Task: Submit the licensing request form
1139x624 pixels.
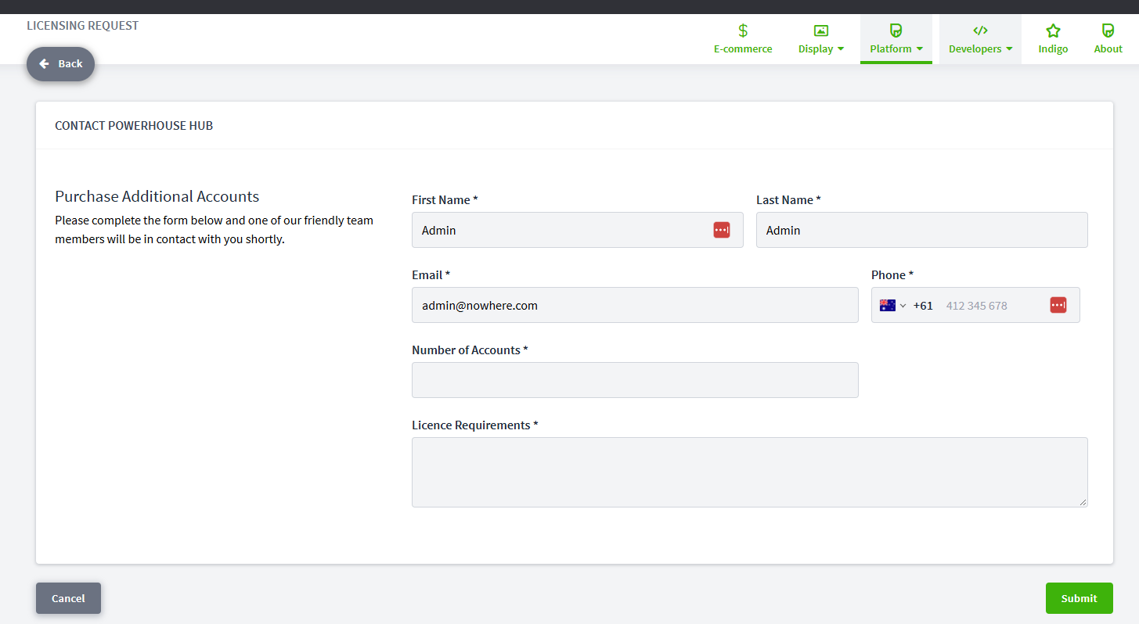Action: 1080,598
